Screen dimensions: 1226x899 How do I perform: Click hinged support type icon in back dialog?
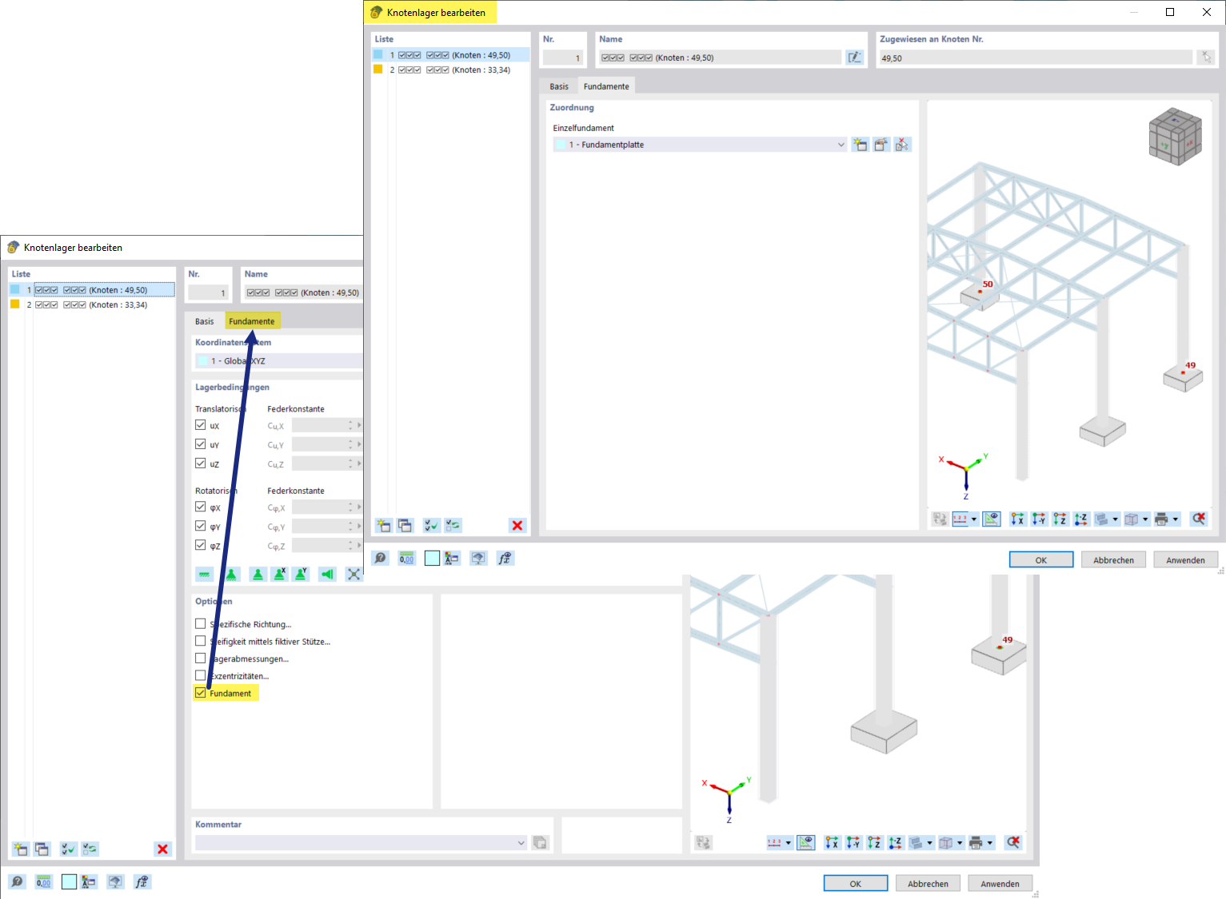(x=231, y=574)
